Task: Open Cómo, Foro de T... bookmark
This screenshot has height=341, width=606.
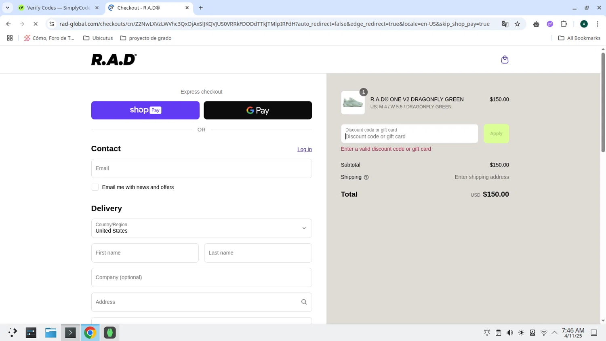Action: click(49, 38)
